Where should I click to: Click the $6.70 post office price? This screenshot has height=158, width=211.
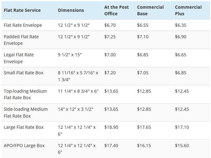[x=110, y=25]
